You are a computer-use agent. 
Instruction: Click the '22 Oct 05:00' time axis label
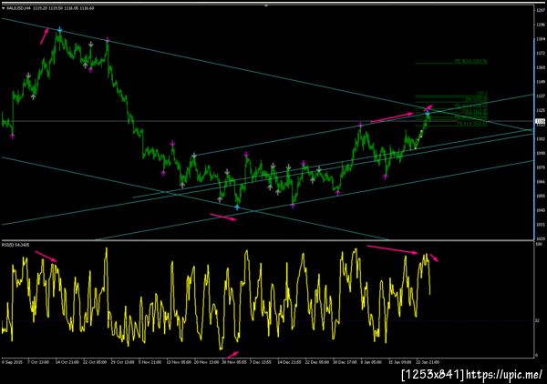[95, 362]
